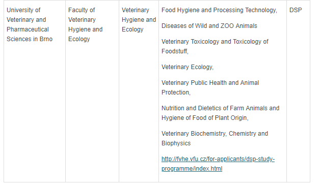Click the word 'Biophysics'

pos(176,143)
